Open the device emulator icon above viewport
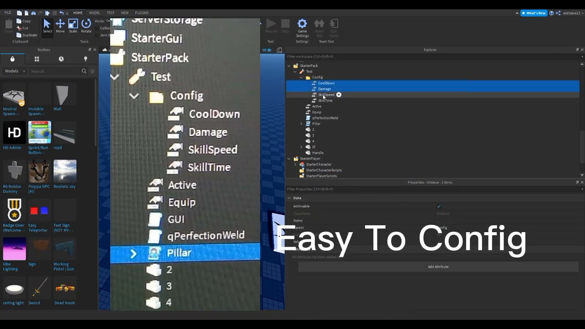 point(279,50)
